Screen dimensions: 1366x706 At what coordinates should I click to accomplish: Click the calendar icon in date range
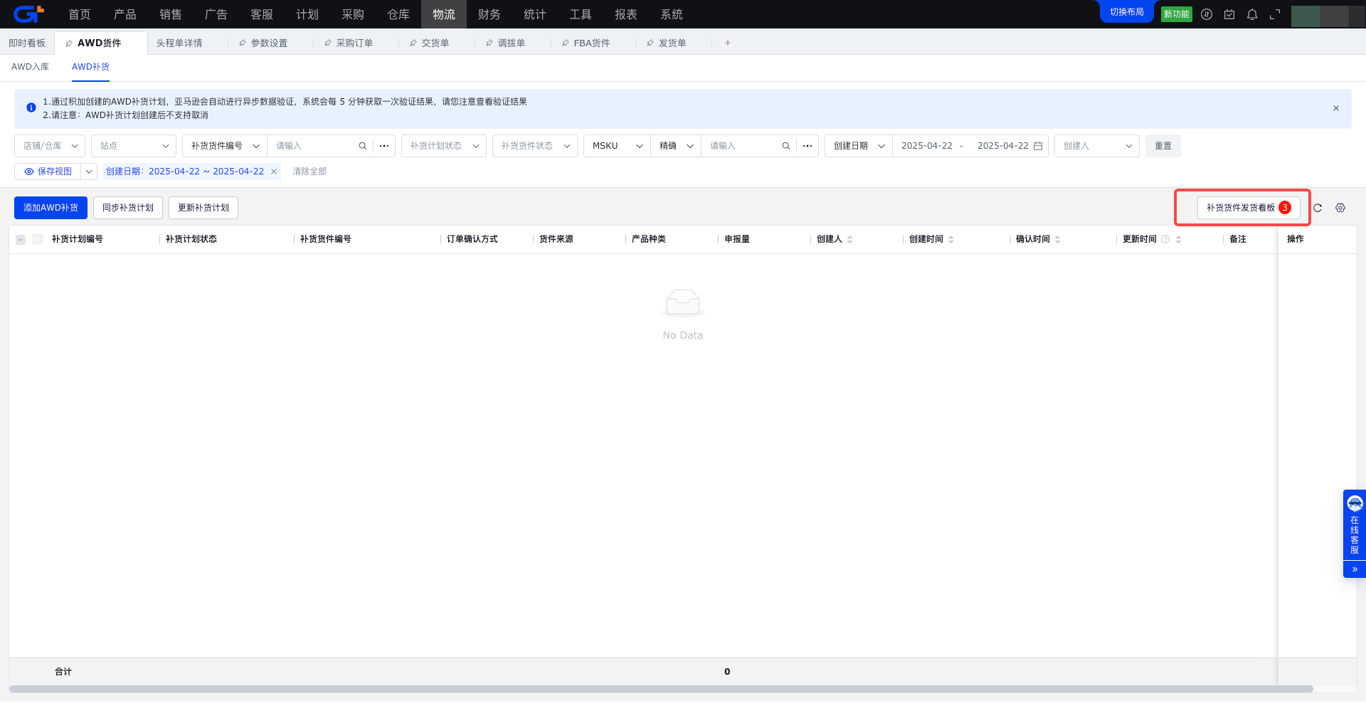[x=1038, y=146]
